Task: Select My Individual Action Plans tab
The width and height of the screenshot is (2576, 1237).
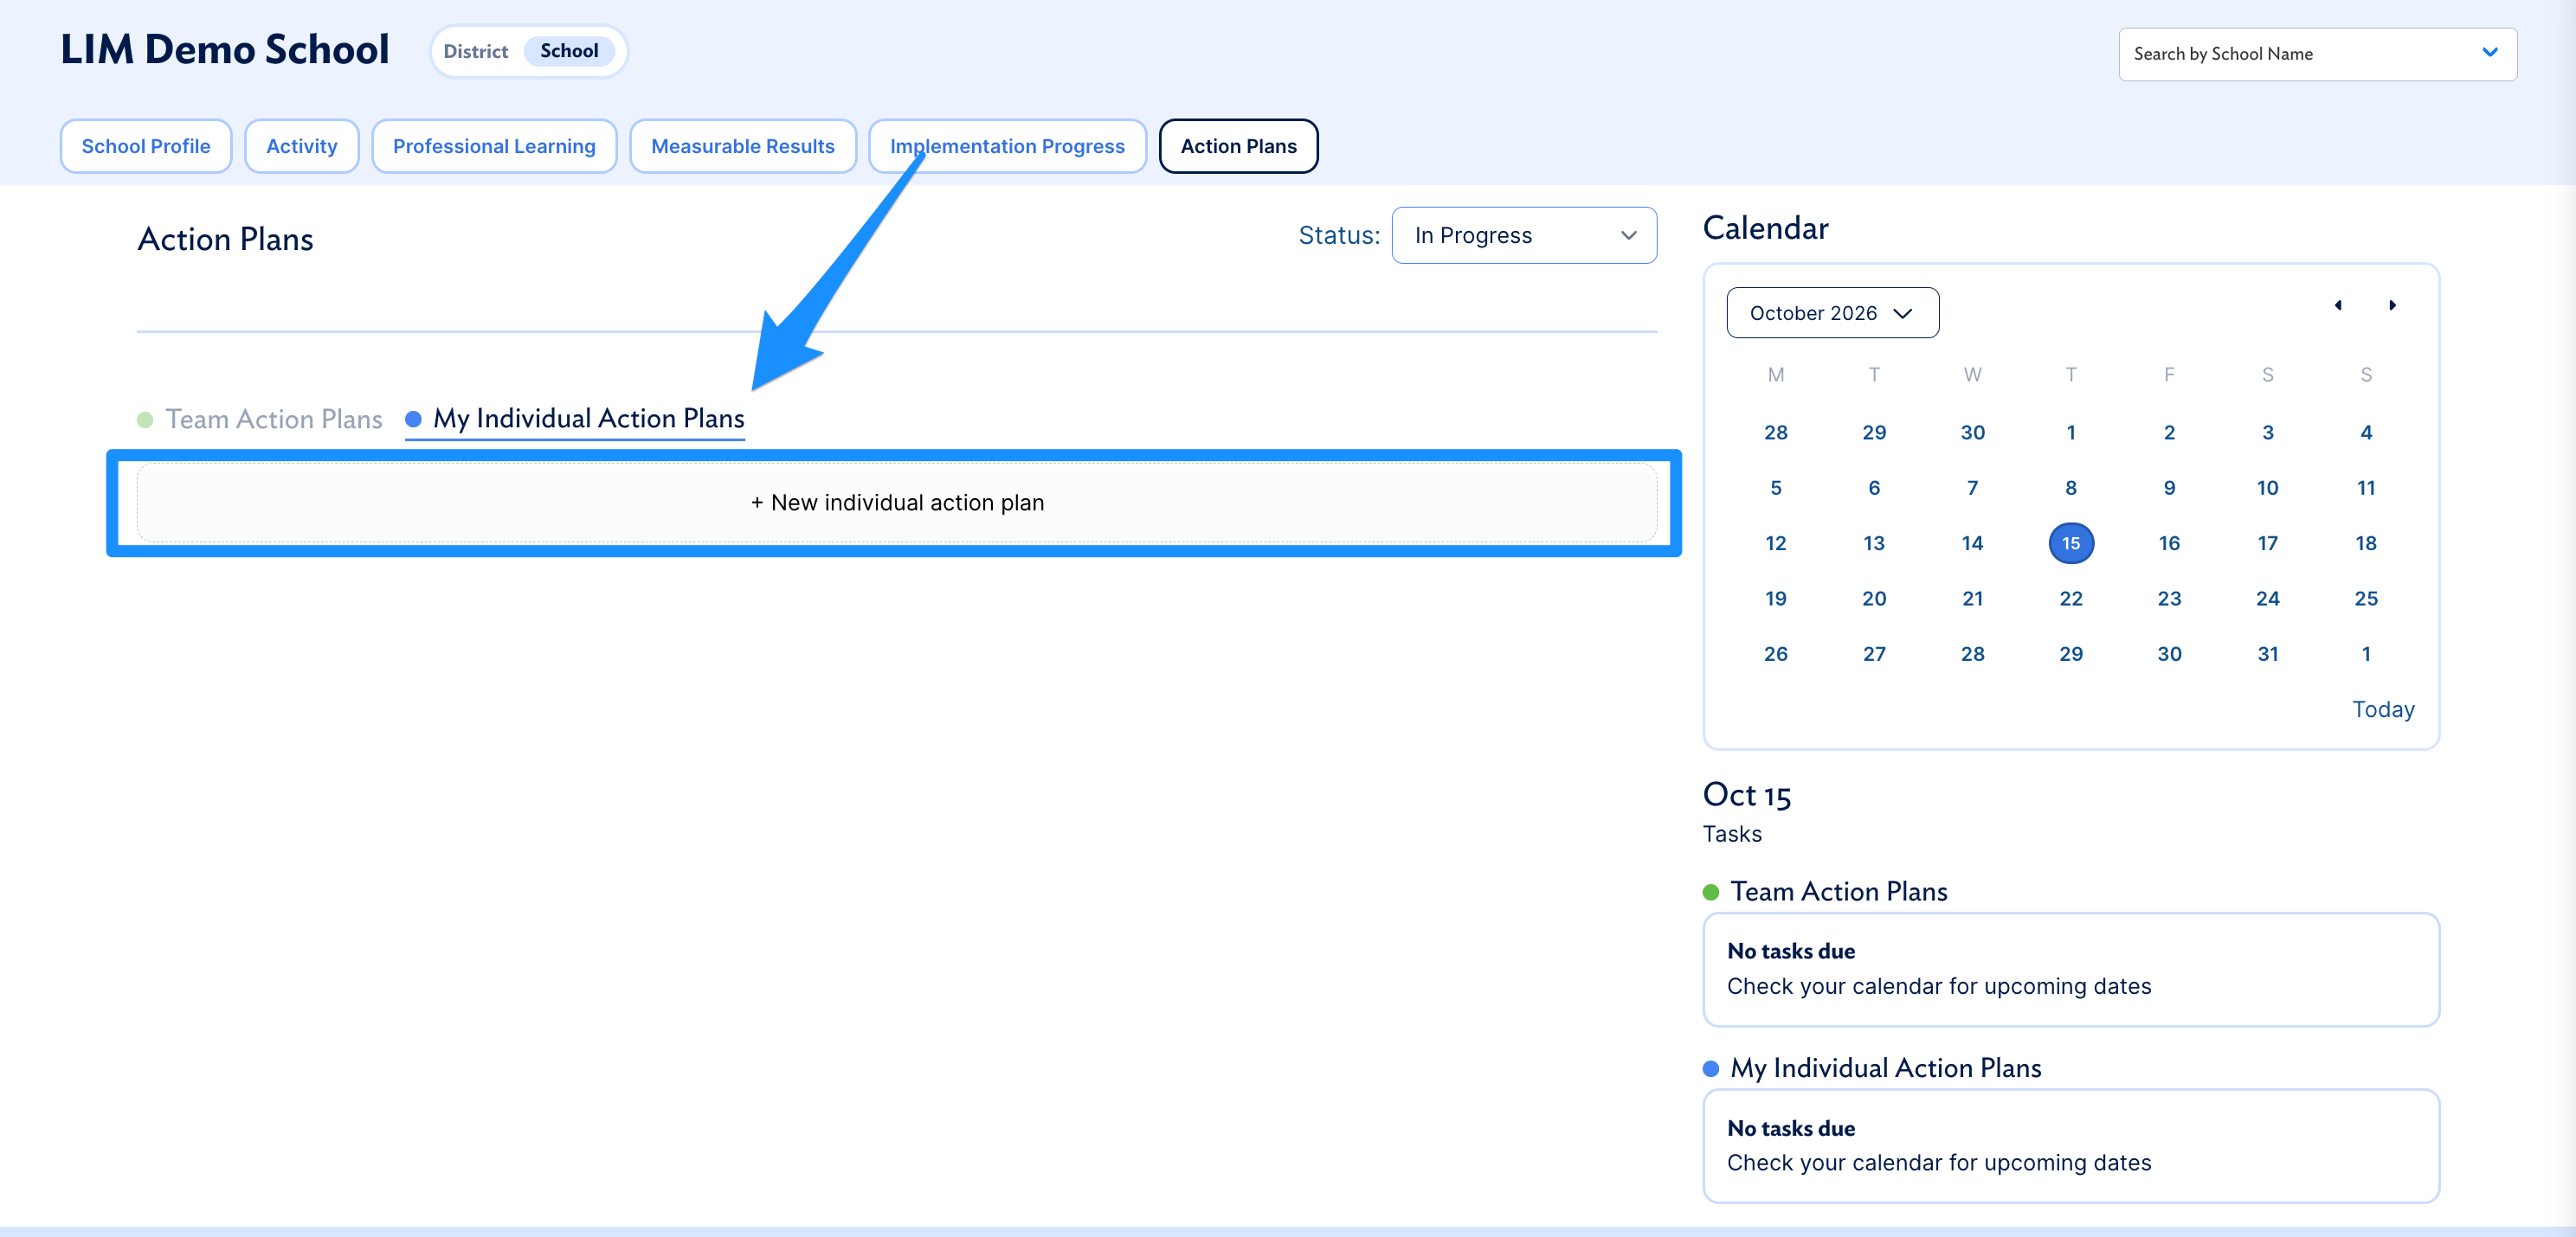Action: (575, 420)
